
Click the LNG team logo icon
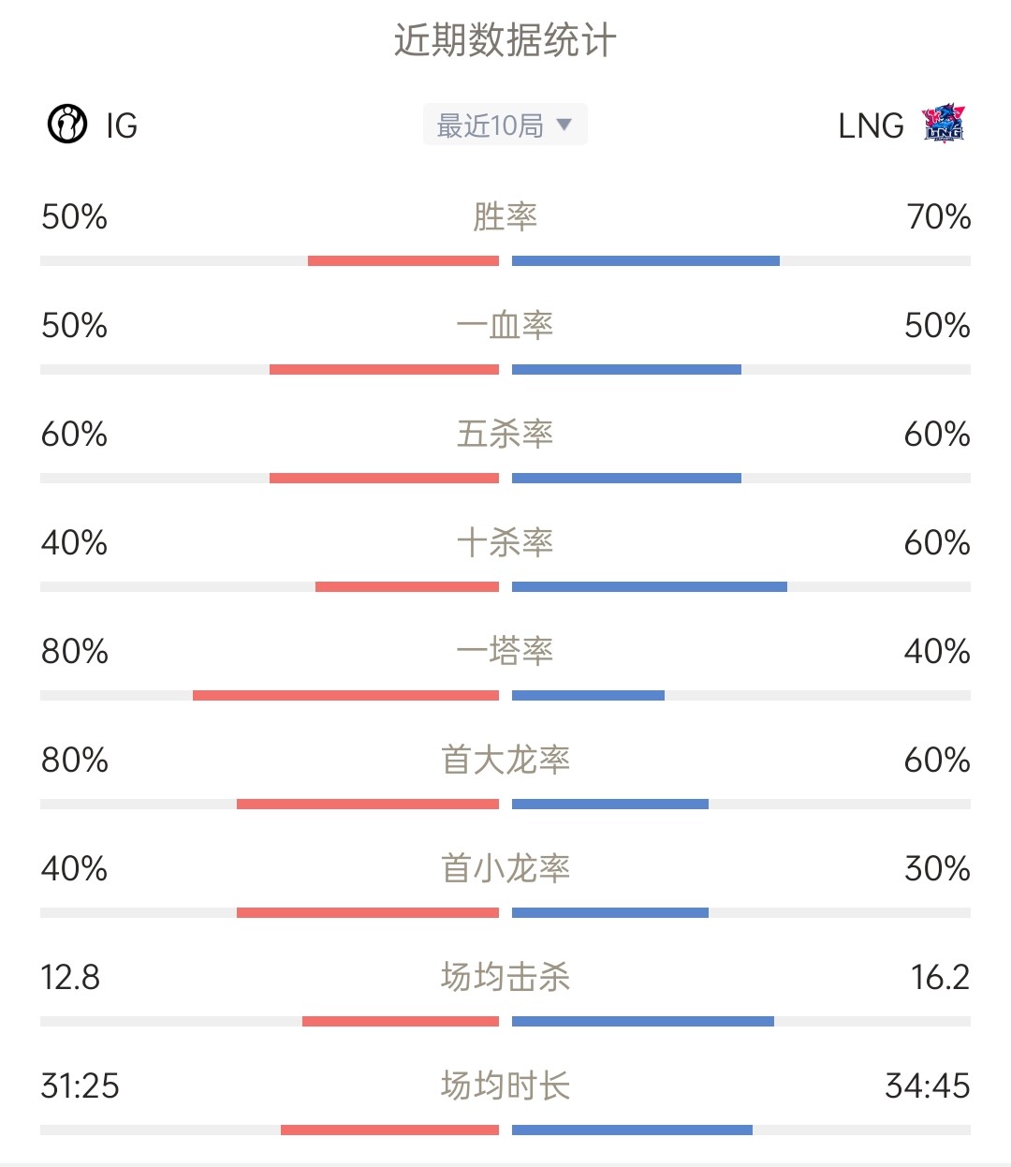pos(944,124)
